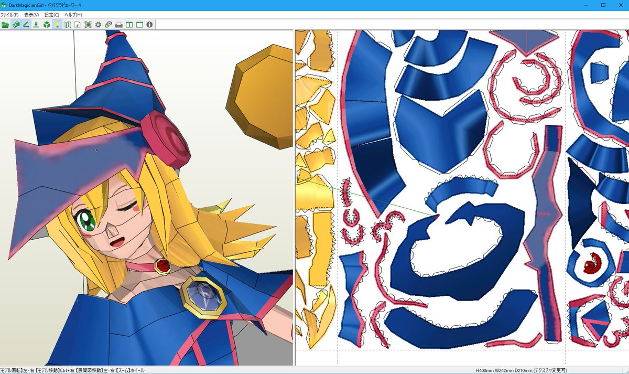
Task: Click the app icon in title bar
Action: click(4, 5)
